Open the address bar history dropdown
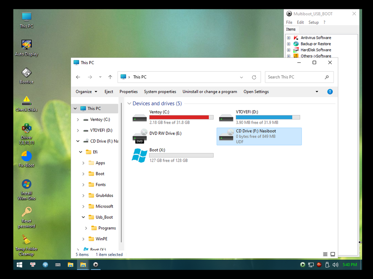 [241, 77]
